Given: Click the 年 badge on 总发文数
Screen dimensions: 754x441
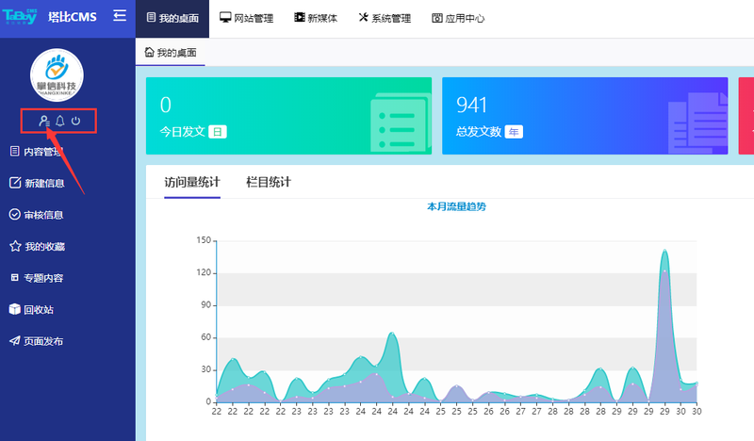Looking at the screenshot, I should [x=514, y=132].
